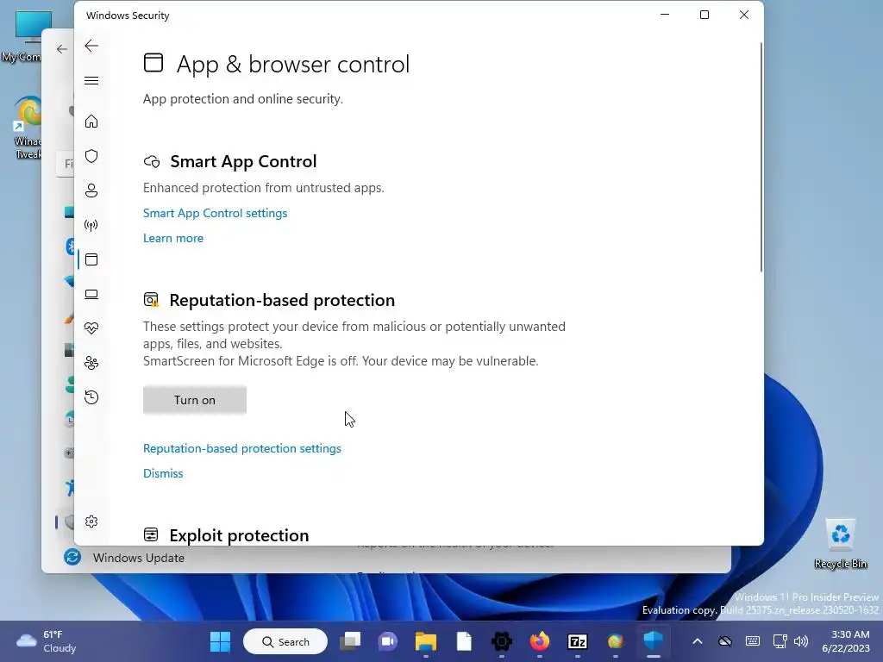Image resolution: width=883 pixels, height=662 pixels.
Task: Click the Reputation-based protection heading
Action: pyautogui.click(x=282, y=300)
